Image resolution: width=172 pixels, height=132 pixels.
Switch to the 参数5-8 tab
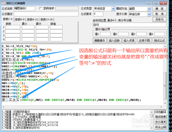click(x=20, y=20)
